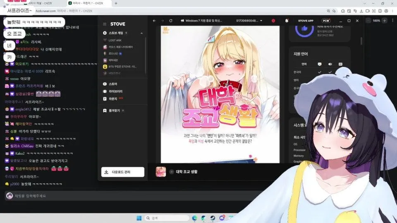Open Discord from the taskbar

pyautogui.click(x=222, y=218)
